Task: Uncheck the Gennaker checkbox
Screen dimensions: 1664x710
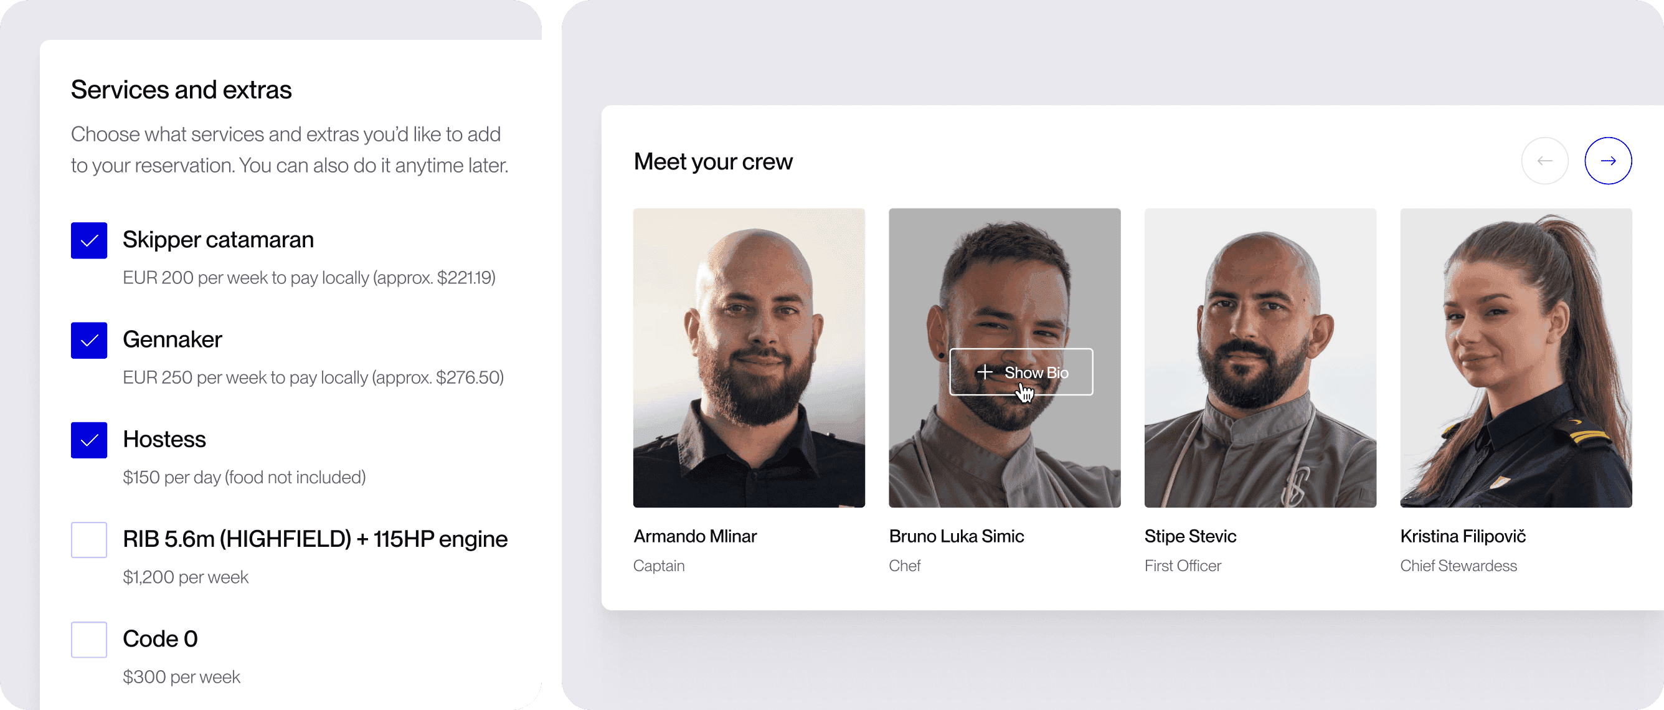Action: point(89,341)
